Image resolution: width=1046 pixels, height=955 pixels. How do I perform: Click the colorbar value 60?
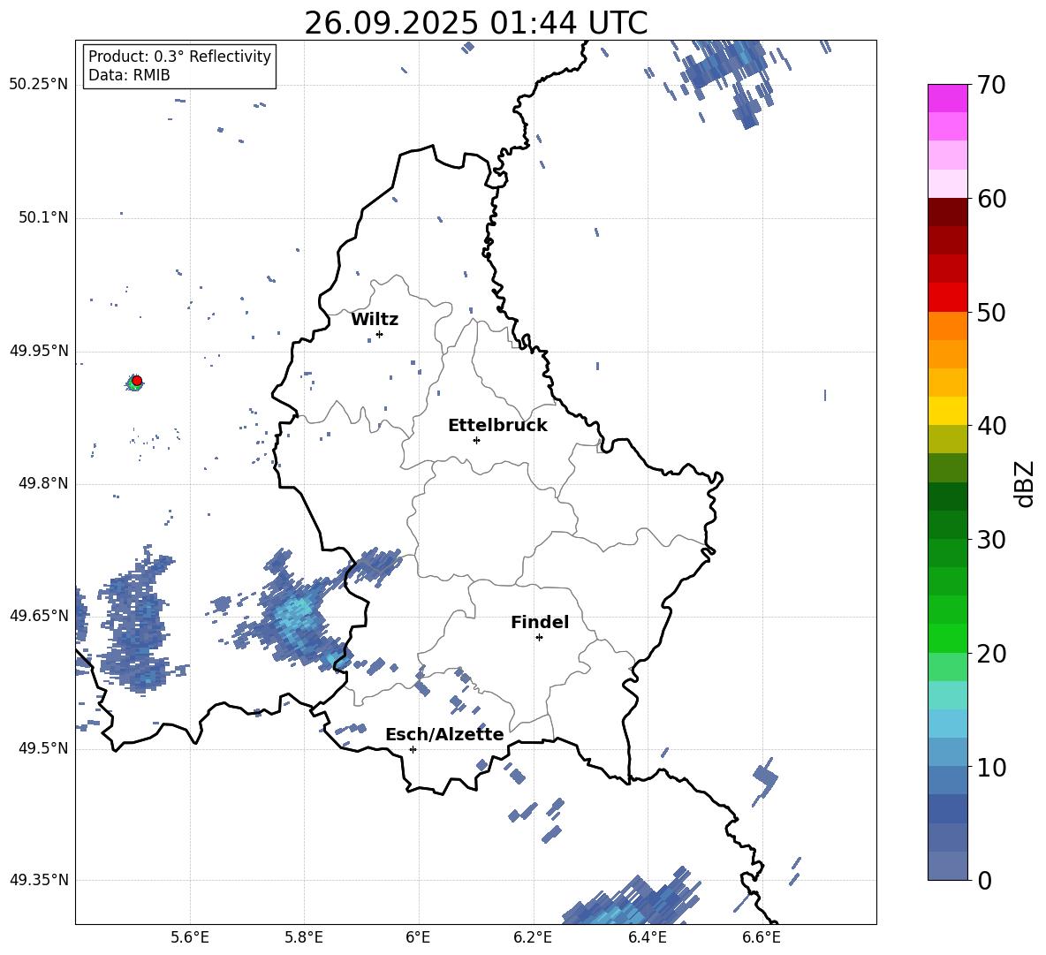(x=991, y=199)
